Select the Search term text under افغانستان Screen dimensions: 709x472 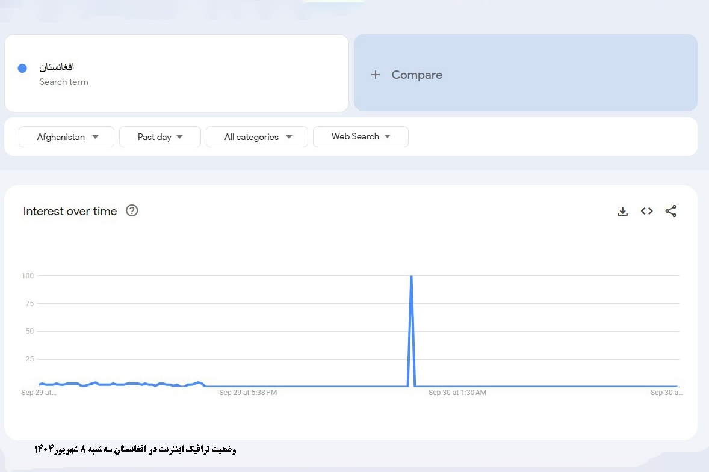click(64, 82)
